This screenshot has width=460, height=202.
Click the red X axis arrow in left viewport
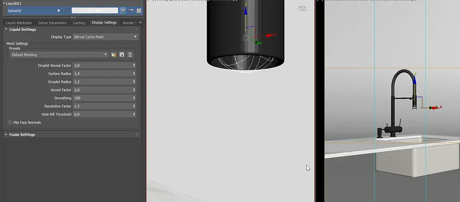point(271,35)
